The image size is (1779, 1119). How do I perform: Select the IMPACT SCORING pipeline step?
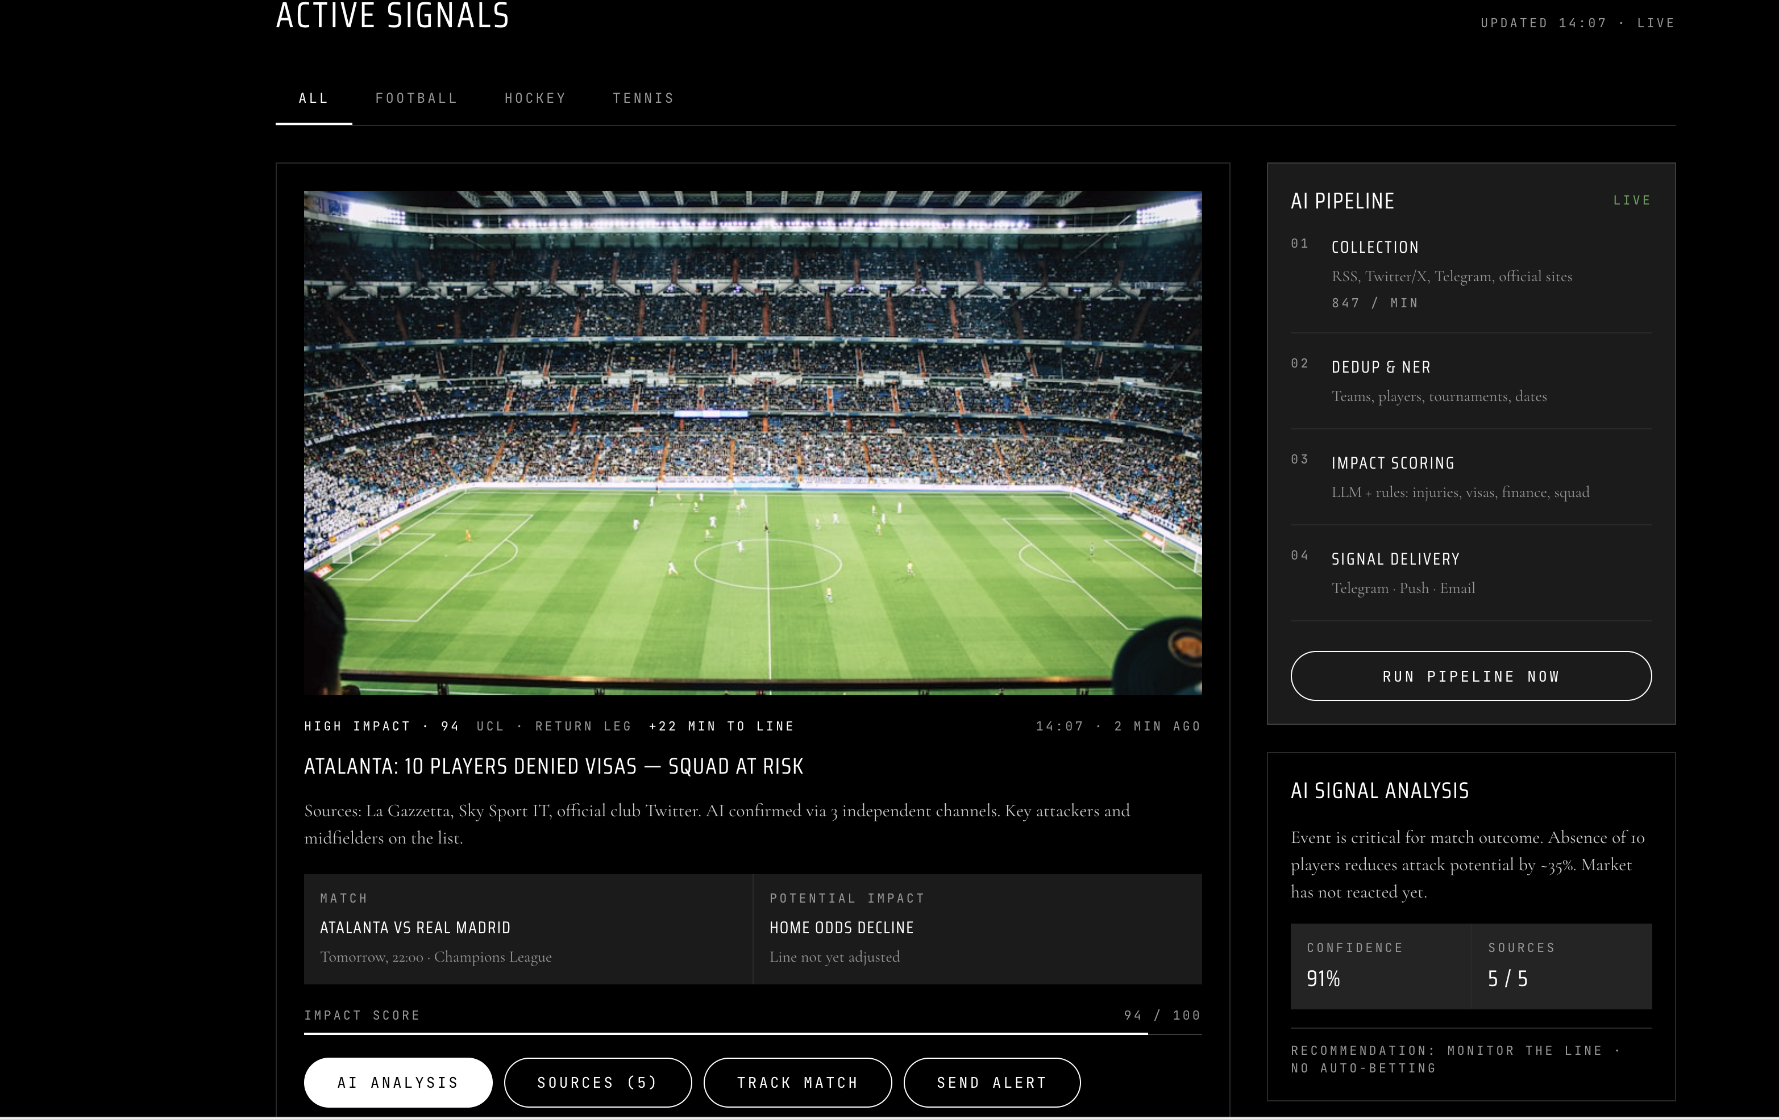[1471, 478]
